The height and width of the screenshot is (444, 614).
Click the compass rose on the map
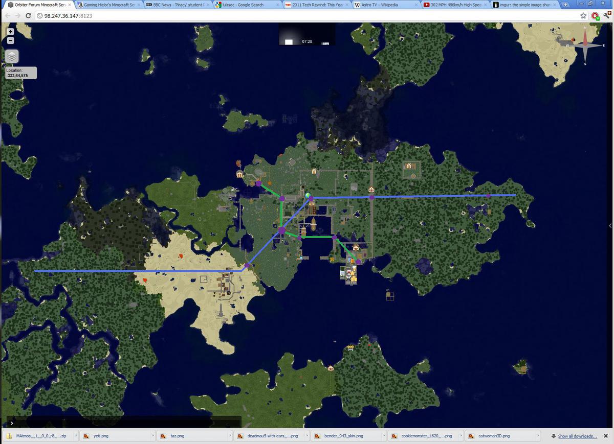[585, 45]
